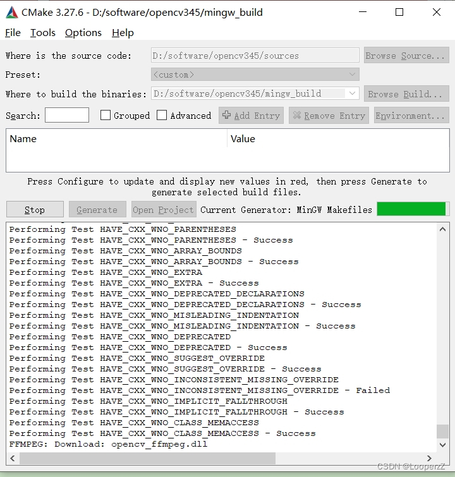Select the 'MISLEADING_INDENTATION - Success' log line

coord(182,326)
